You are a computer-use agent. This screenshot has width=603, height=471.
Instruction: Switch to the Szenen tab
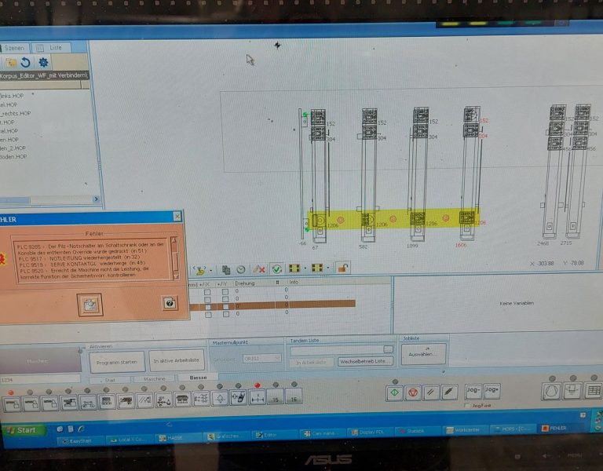click(14, 48)
